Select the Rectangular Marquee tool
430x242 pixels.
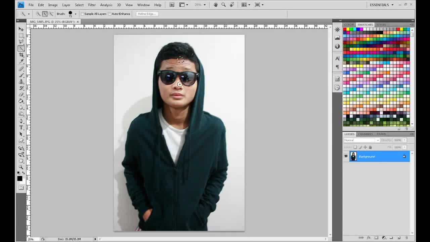click(x=21, y=35)
